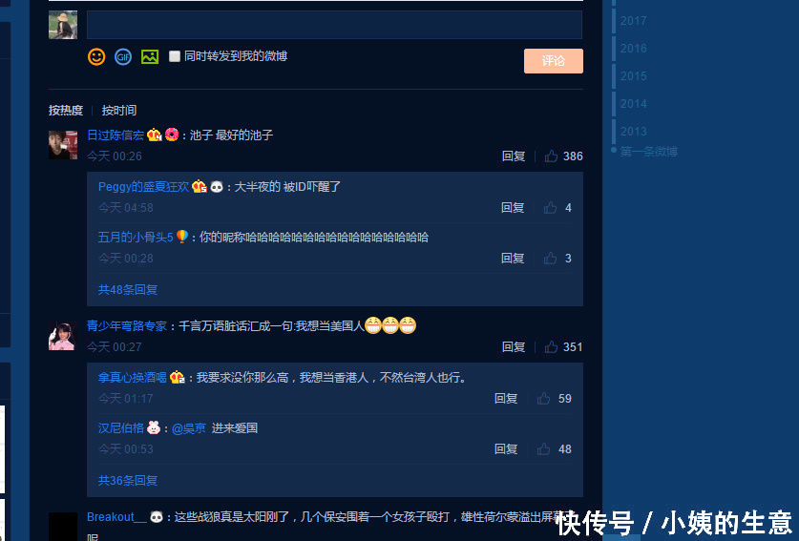Jump to 2015 on the timeline
The image size is (799, 541).
pos(634,76)
